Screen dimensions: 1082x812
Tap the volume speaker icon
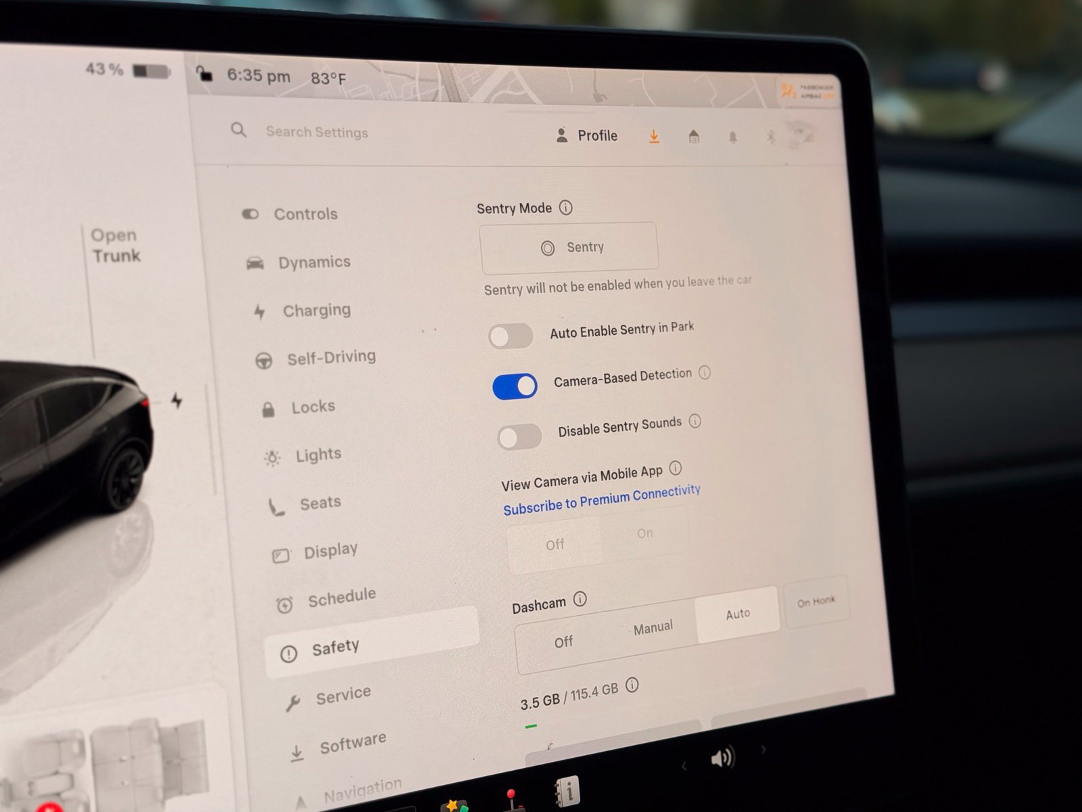[x=722, y=758]
